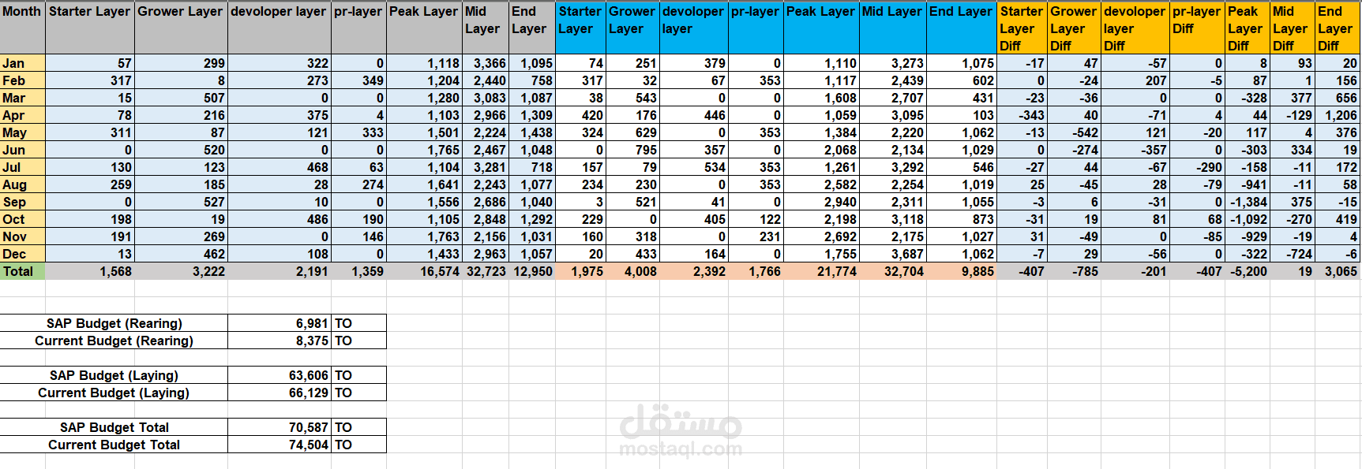
Task: Click April End Layer Diff value 1,206
Action: point(1338,115)
